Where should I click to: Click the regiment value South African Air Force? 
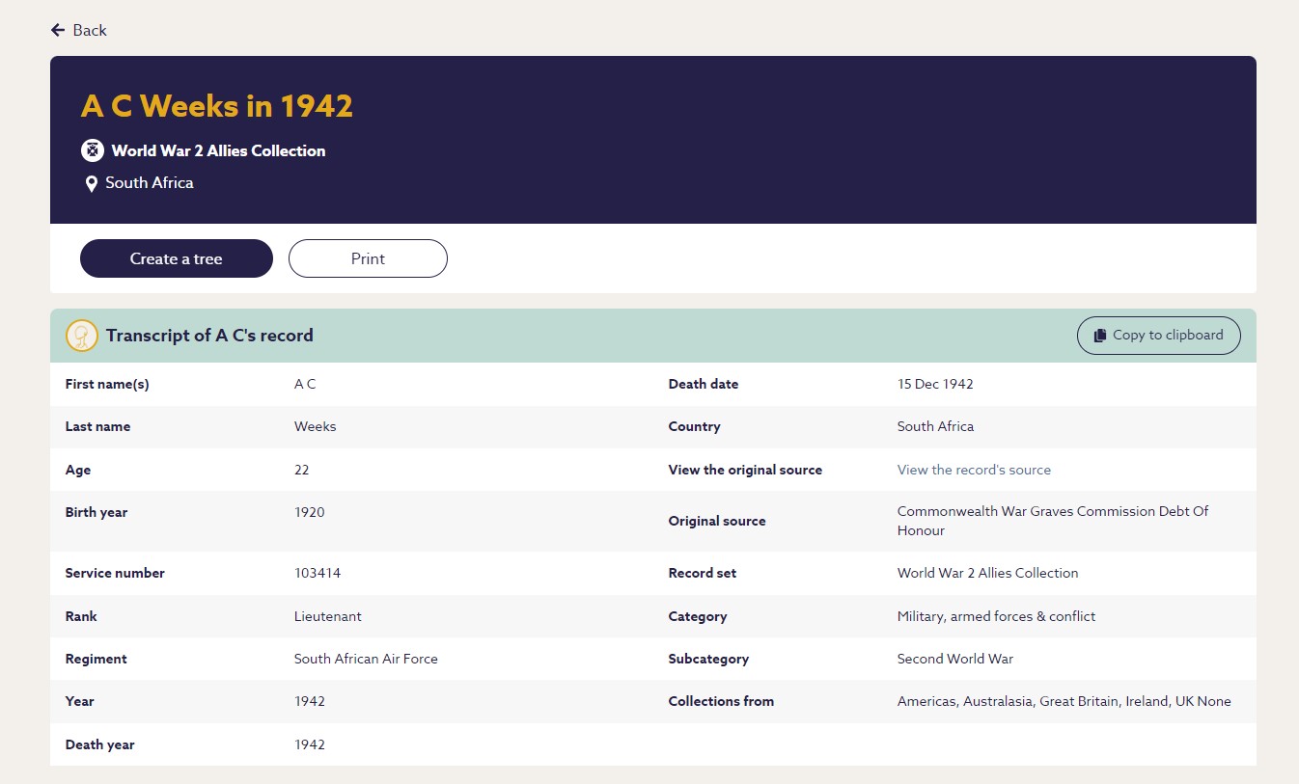point(366,659)
